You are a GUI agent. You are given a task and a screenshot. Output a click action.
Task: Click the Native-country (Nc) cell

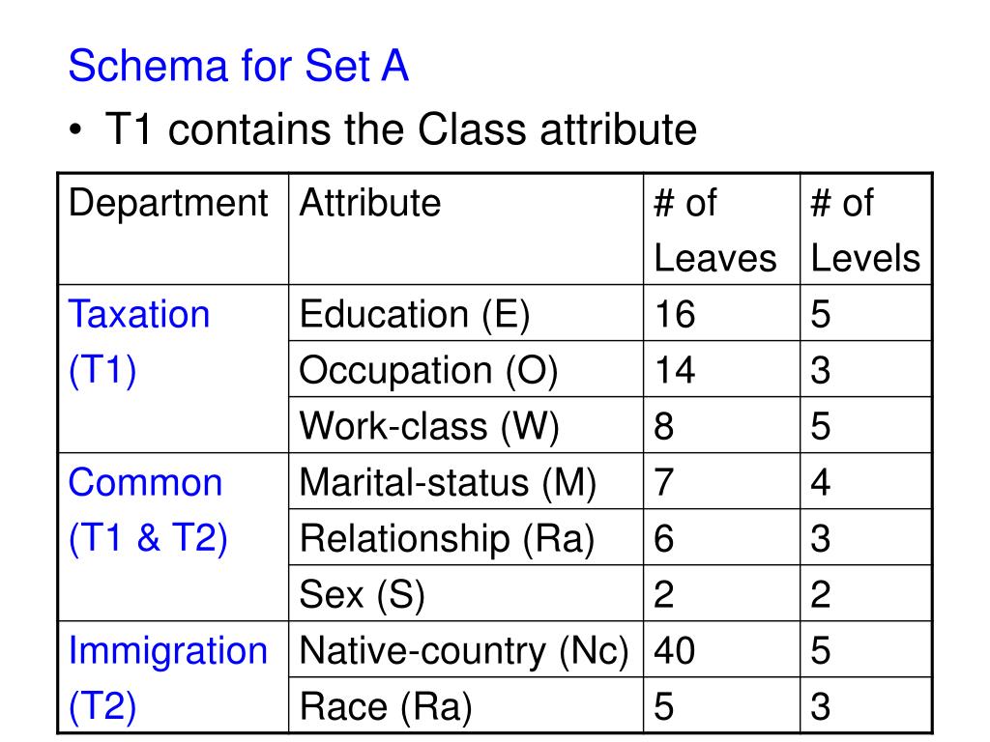click(466, 650)
